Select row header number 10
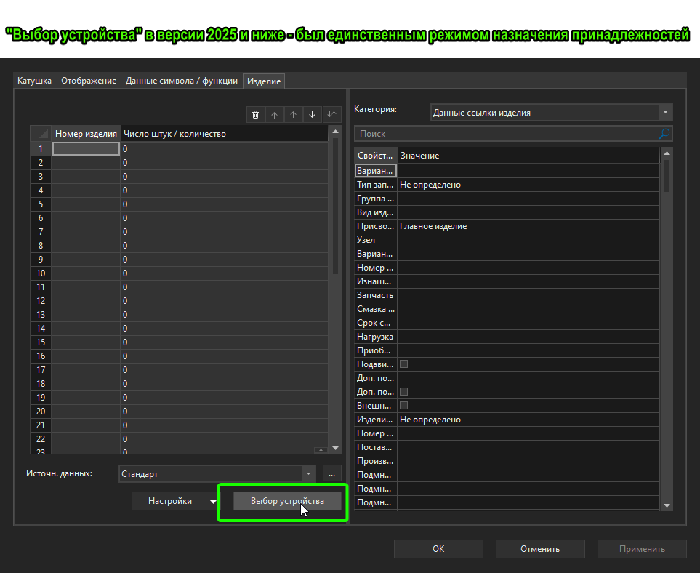The height and width of the screenshot is (573, 700). (x=41, y=273)
